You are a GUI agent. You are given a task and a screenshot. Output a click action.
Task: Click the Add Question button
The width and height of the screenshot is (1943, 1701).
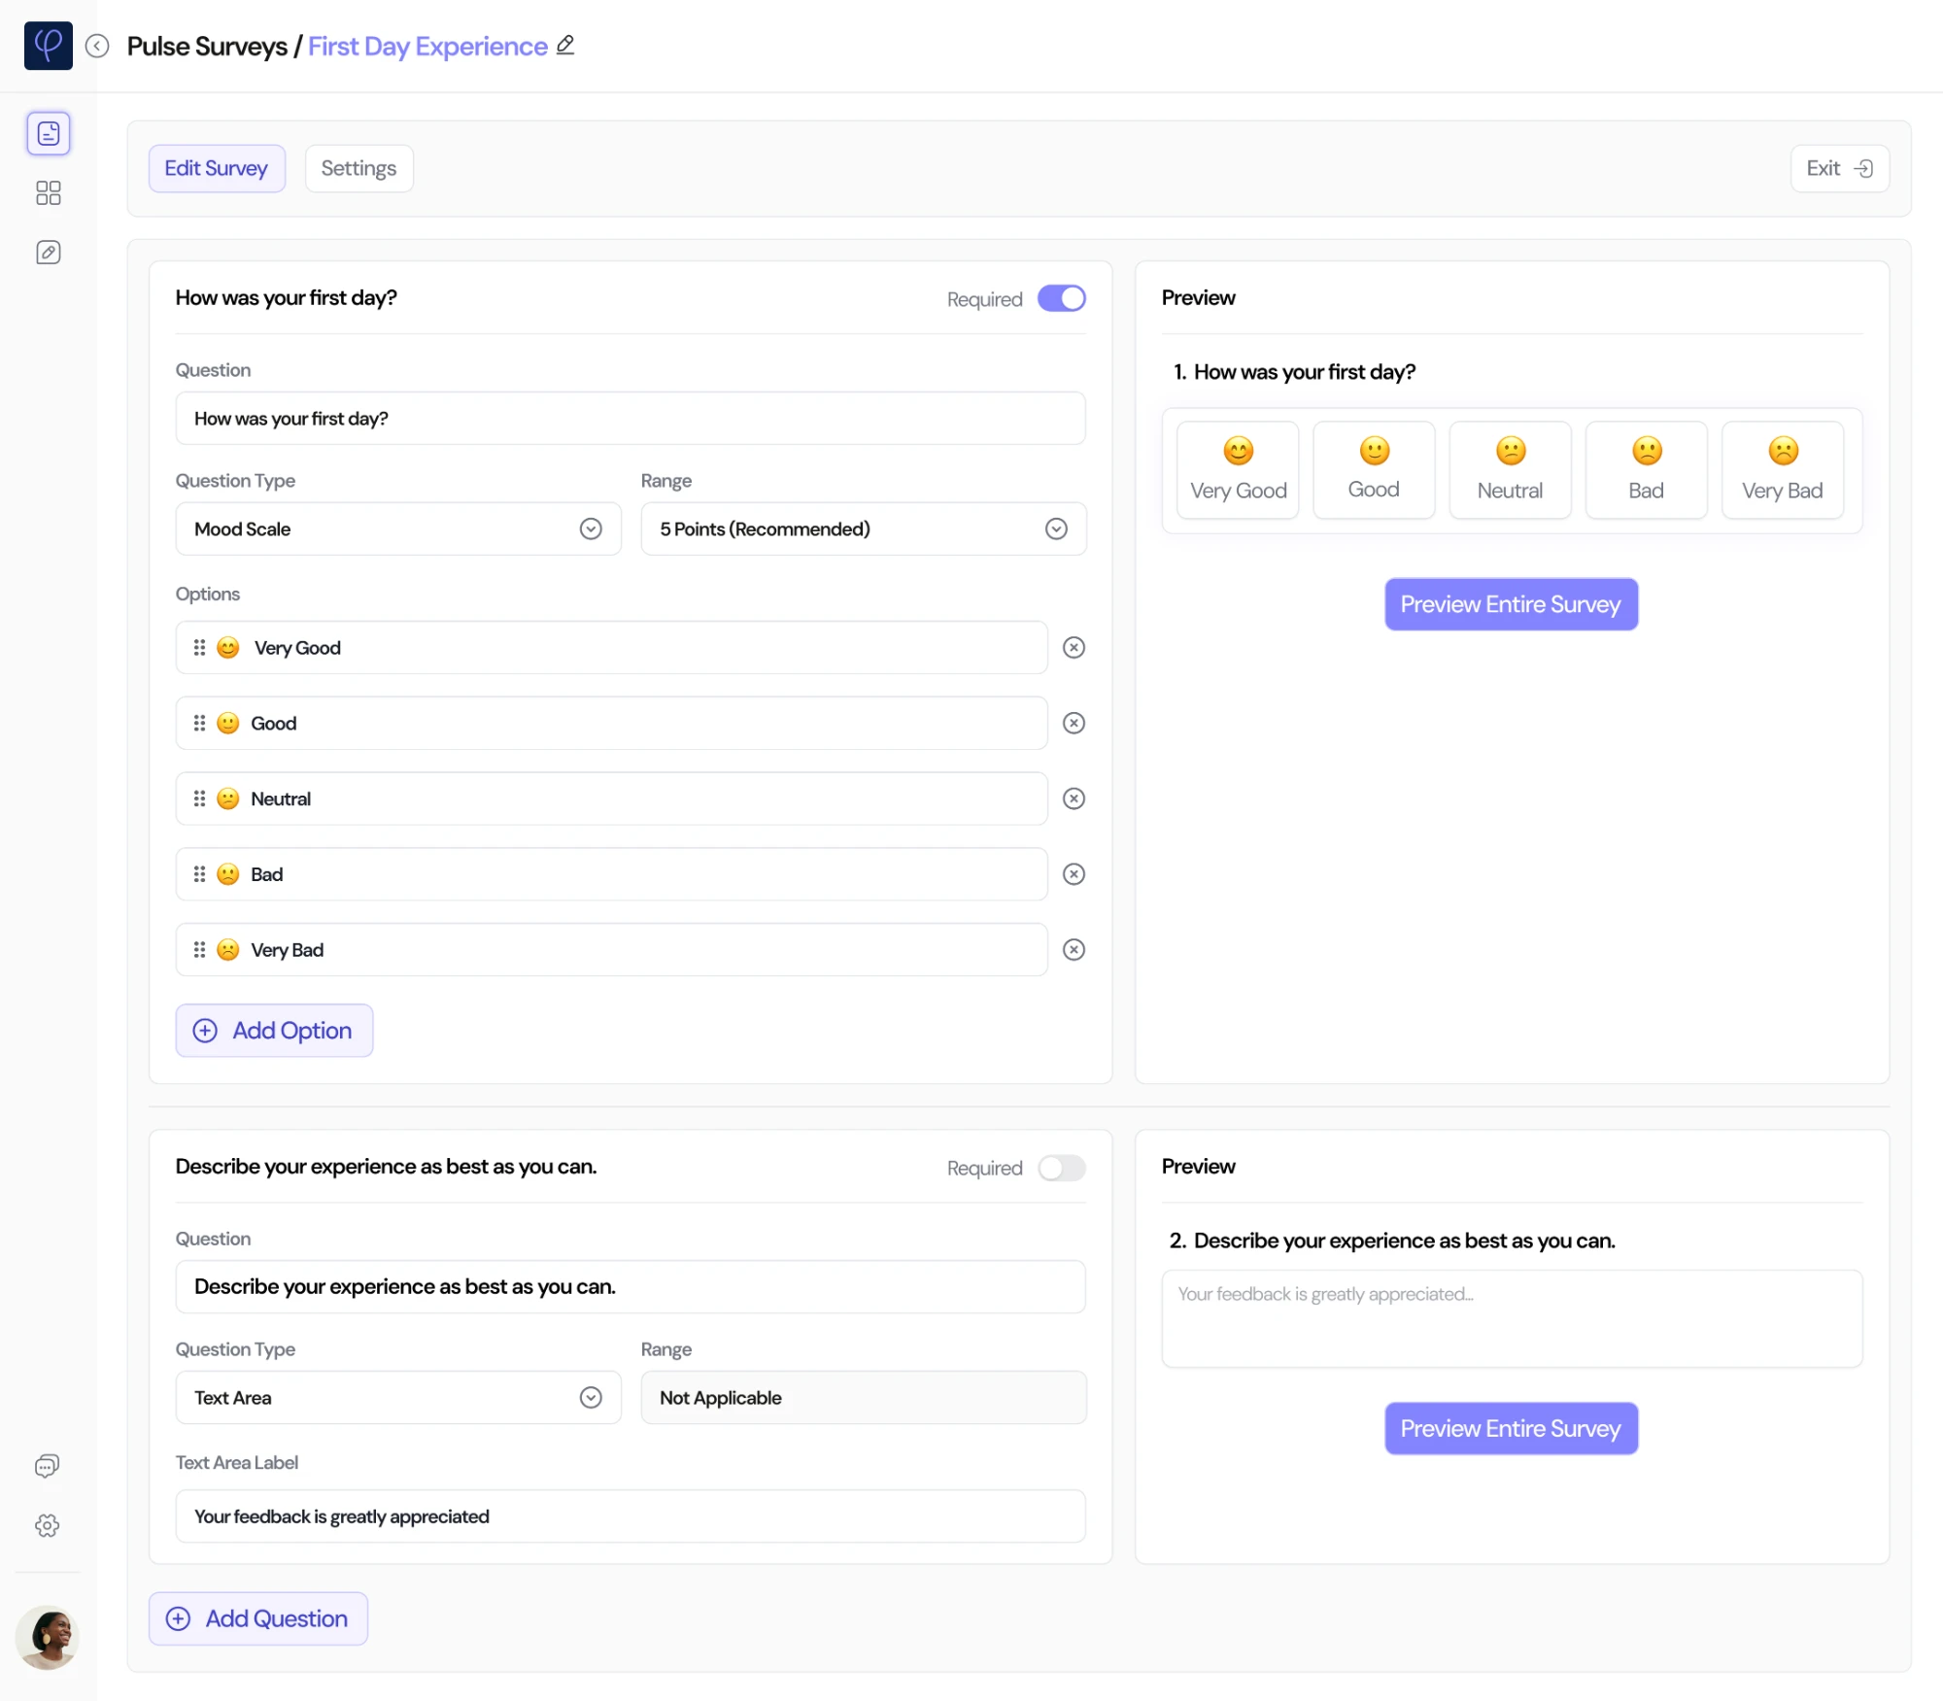(258, 1618)
